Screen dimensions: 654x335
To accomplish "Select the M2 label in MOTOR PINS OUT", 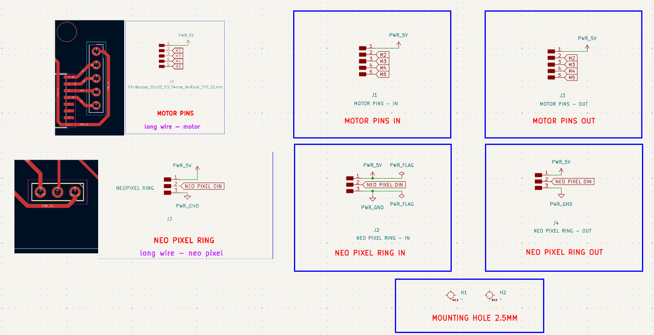I will (x=571, y=58).
